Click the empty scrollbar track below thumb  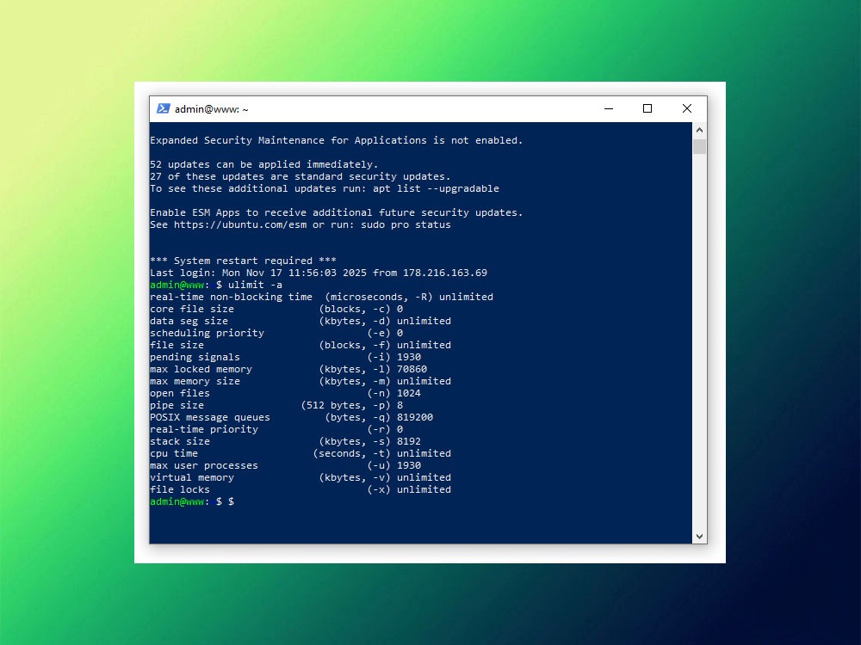point(699,344)
